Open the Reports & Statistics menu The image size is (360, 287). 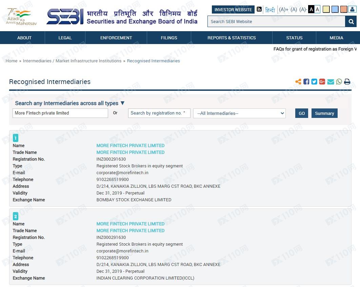point(232,38)
